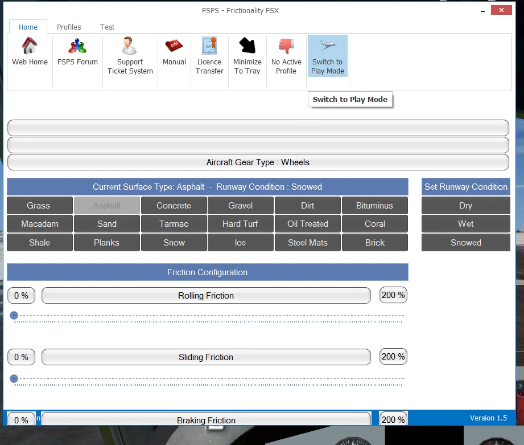Screen dimensions: 524x445
Task: Click the Braking Friction label bar
Action: point(206,419)
